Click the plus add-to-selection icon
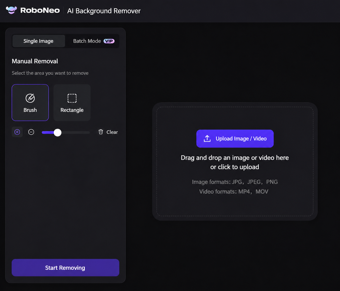This screenshot has width=340, height=291. point(17,132)
